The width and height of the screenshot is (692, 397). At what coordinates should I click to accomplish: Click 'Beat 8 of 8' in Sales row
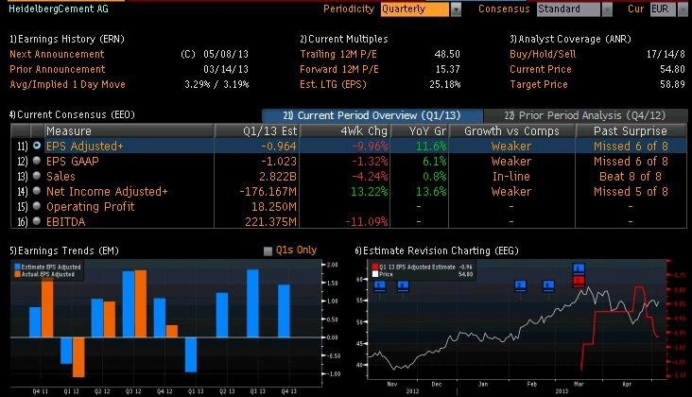point(631,177)
